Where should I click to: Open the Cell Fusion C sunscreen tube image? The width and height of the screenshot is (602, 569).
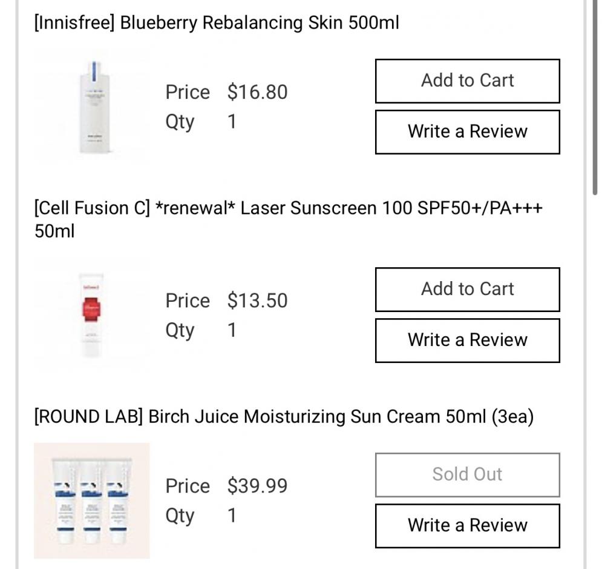click(x=92, y=315)
